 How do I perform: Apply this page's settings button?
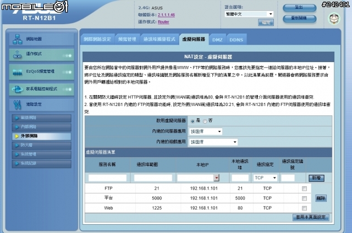pyautogui.click(x=311, y=217)
